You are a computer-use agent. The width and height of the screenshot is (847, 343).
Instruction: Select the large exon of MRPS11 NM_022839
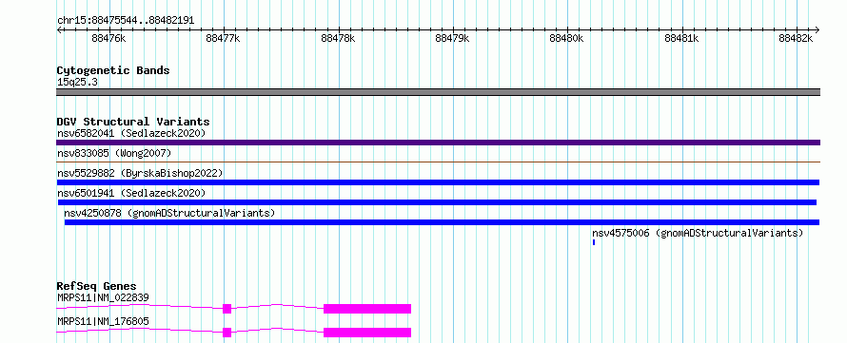point(367,309)
